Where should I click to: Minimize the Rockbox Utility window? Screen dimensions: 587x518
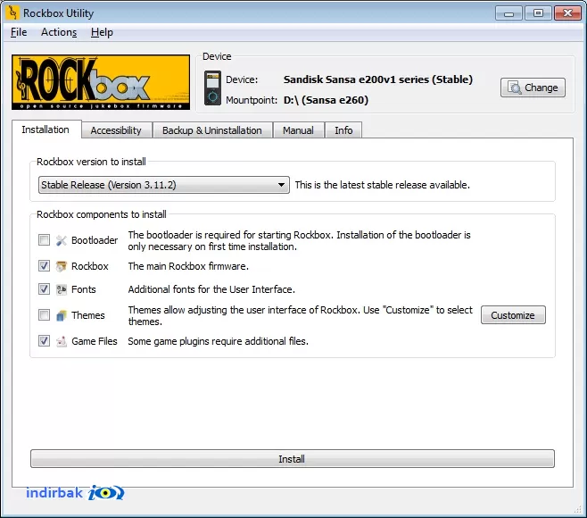click(508, 13)
